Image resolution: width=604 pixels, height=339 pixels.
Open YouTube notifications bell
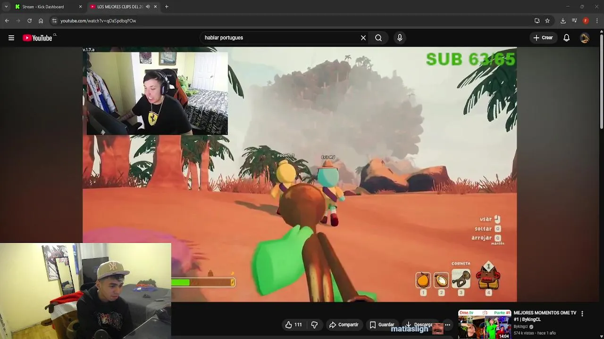pyautogui.click(x=567, y=38)
